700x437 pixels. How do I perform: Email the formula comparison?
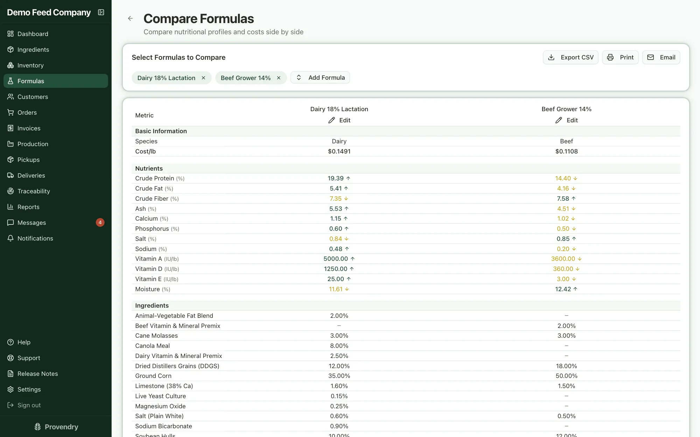pos(661,57)
